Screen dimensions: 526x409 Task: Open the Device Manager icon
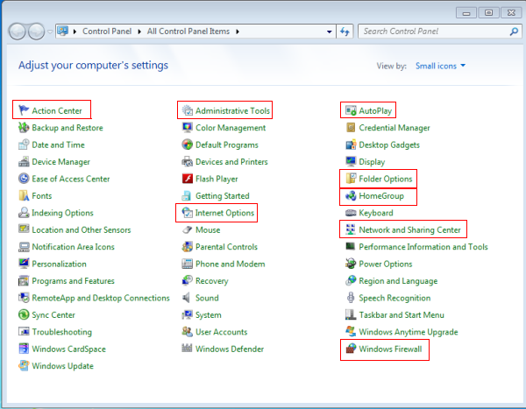pos(24,162)
